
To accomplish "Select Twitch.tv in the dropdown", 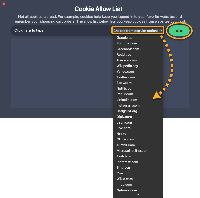I will 124,156.
